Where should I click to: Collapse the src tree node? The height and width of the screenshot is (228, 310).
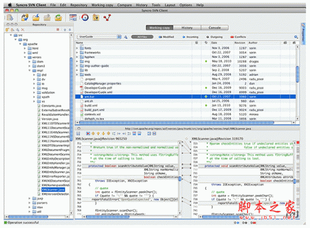(11, 35)
